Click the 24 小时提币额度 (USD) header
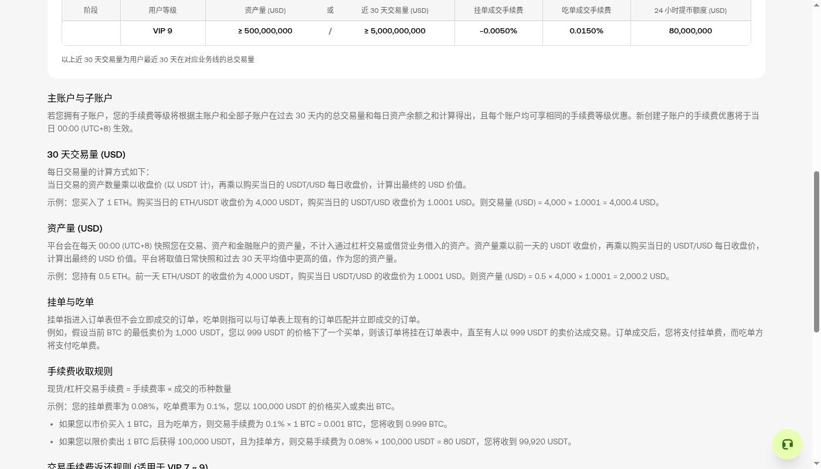Viewport: 821px width, 469px height. [690, 11]
